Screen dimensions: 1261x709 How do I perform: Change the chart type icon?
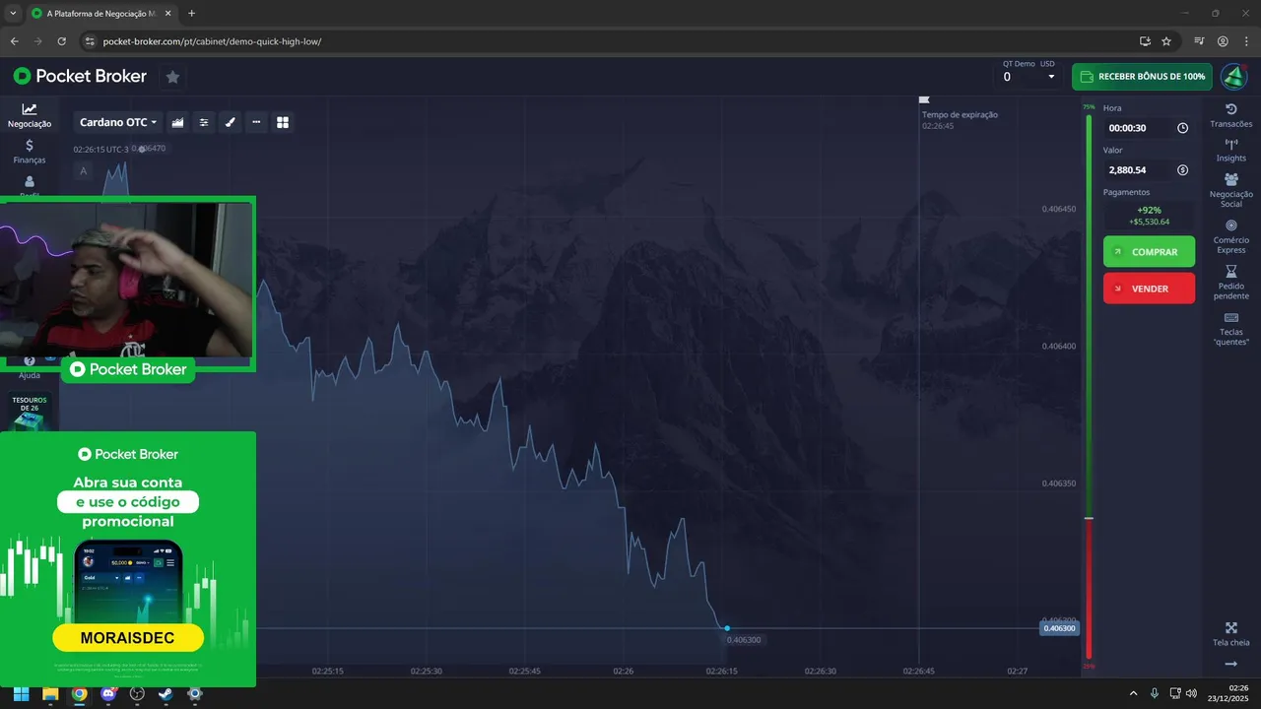coord(177,122)
